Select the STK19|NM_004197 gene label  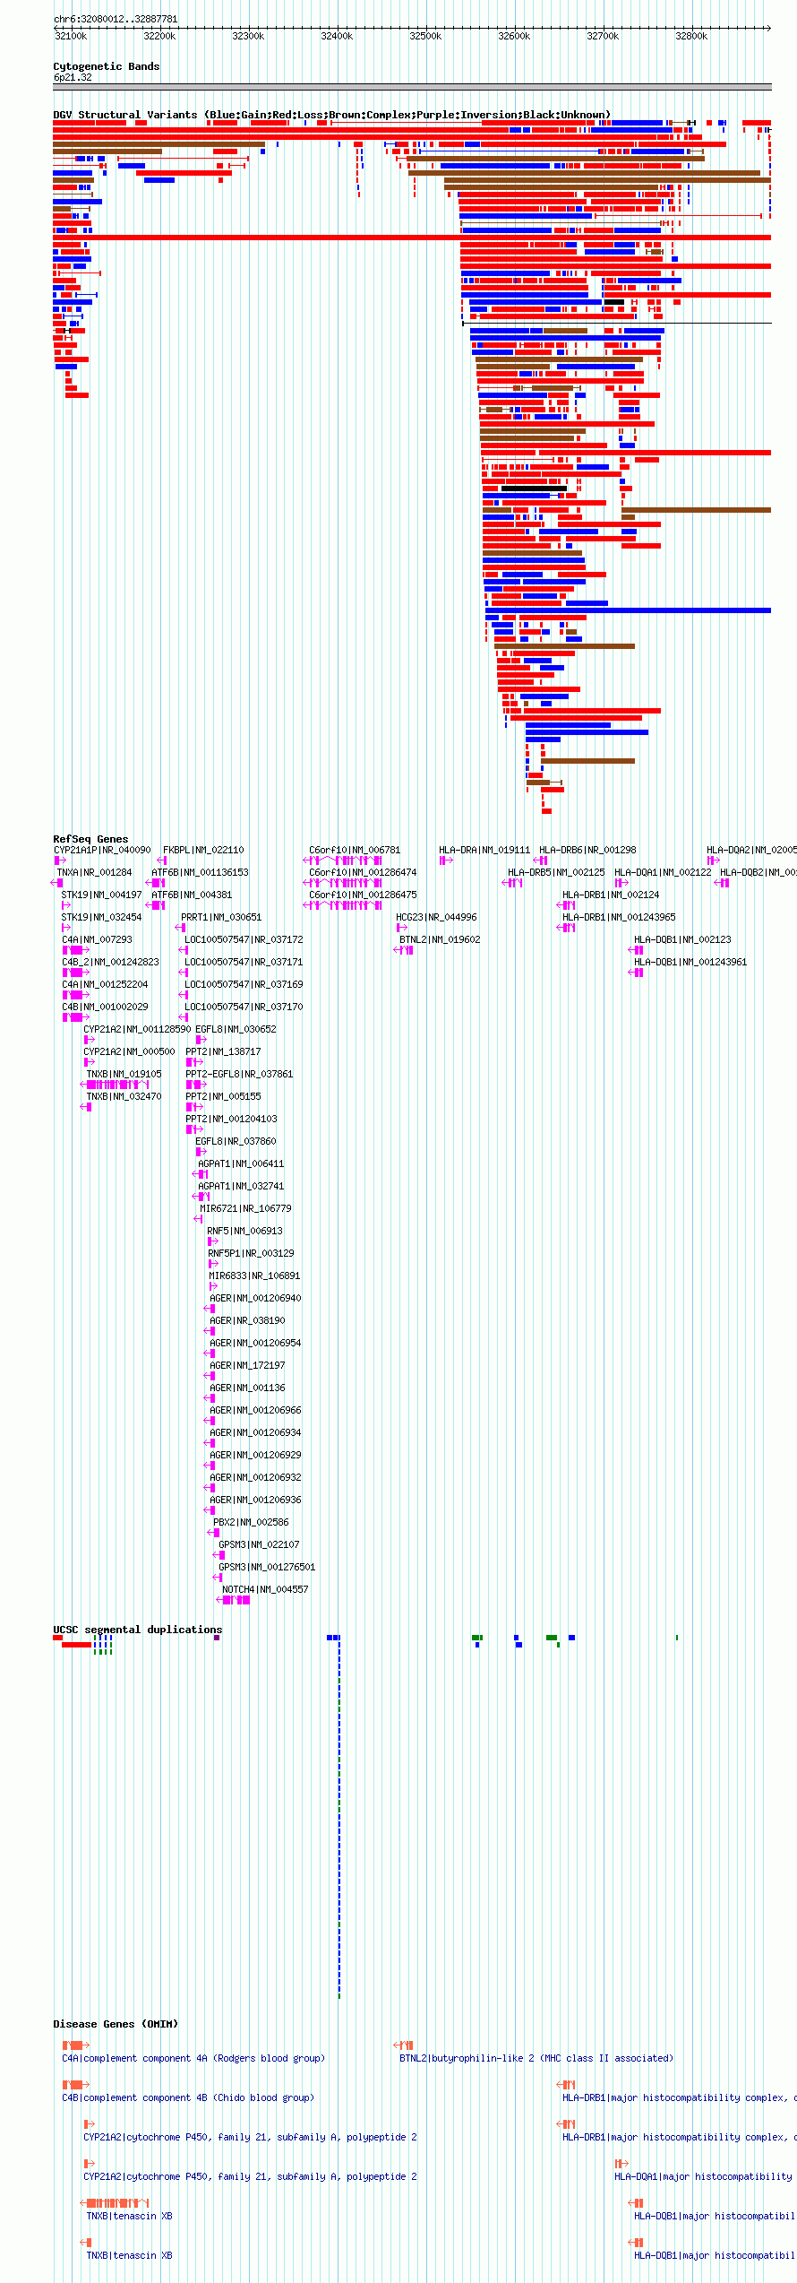101,895
